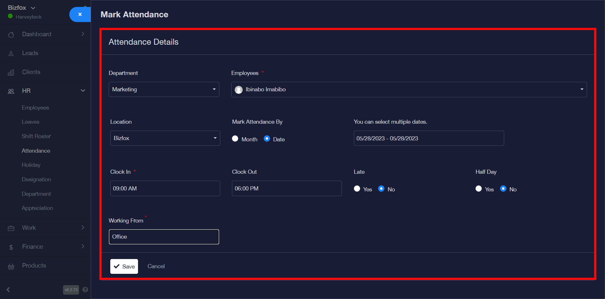Select Month for Mark Attendance By
605x299 pixels.
[x=235, y=139]
